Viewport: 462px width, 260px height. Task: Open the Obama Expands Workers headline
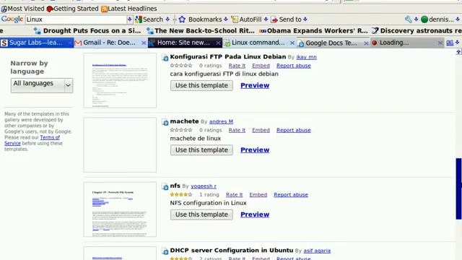313,30
